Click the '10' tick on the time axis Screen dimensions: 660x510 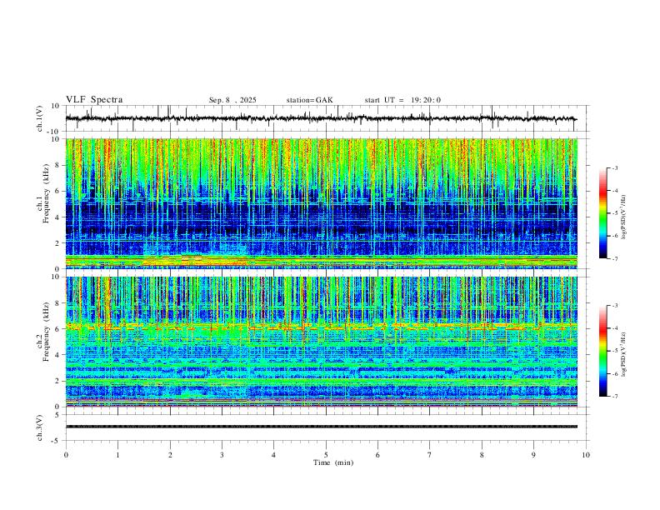586,455
